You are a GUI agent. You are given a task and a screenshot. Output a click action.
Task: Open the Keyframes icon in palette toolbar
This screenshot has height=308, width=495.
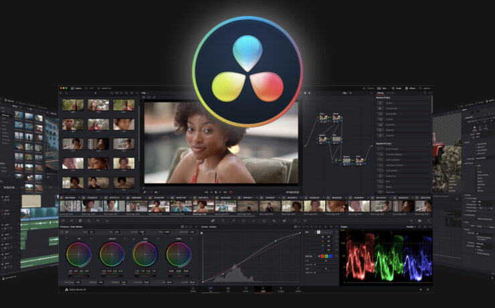coord(411,220)
